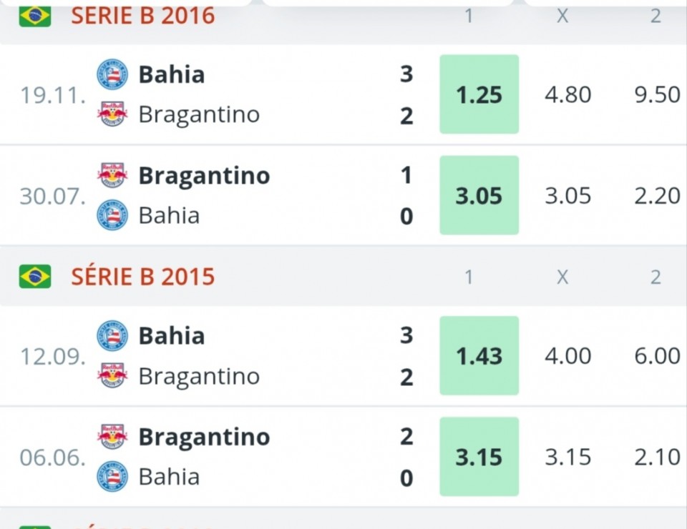Click the Brazil flag beside Série B 2015

tap(35, 277)
